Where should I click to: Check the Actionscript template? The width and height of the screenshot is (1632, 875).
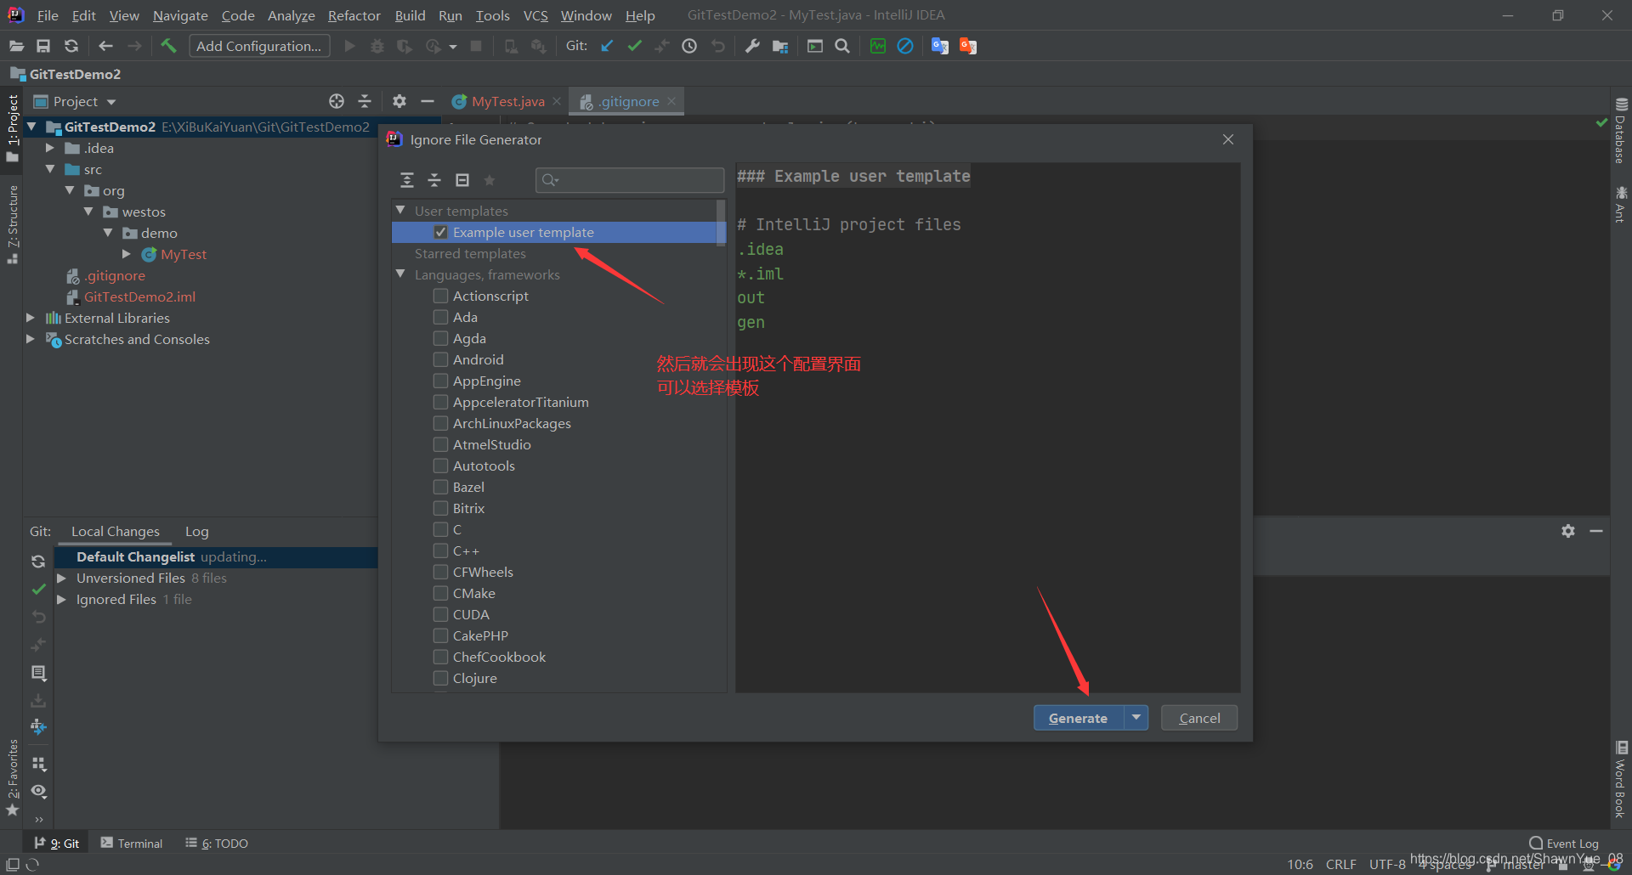point(440,296)
